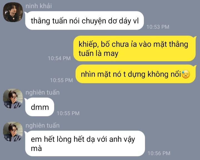The width and height of the screenshot is (200, 160).
Task: Tap nghiên tuấn's avatar next to last message
Action: tap(13, 132)
